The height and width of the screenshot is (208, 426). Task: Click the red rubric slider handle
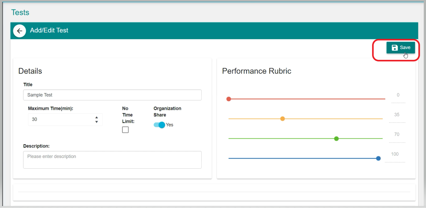tap(229, 99)
